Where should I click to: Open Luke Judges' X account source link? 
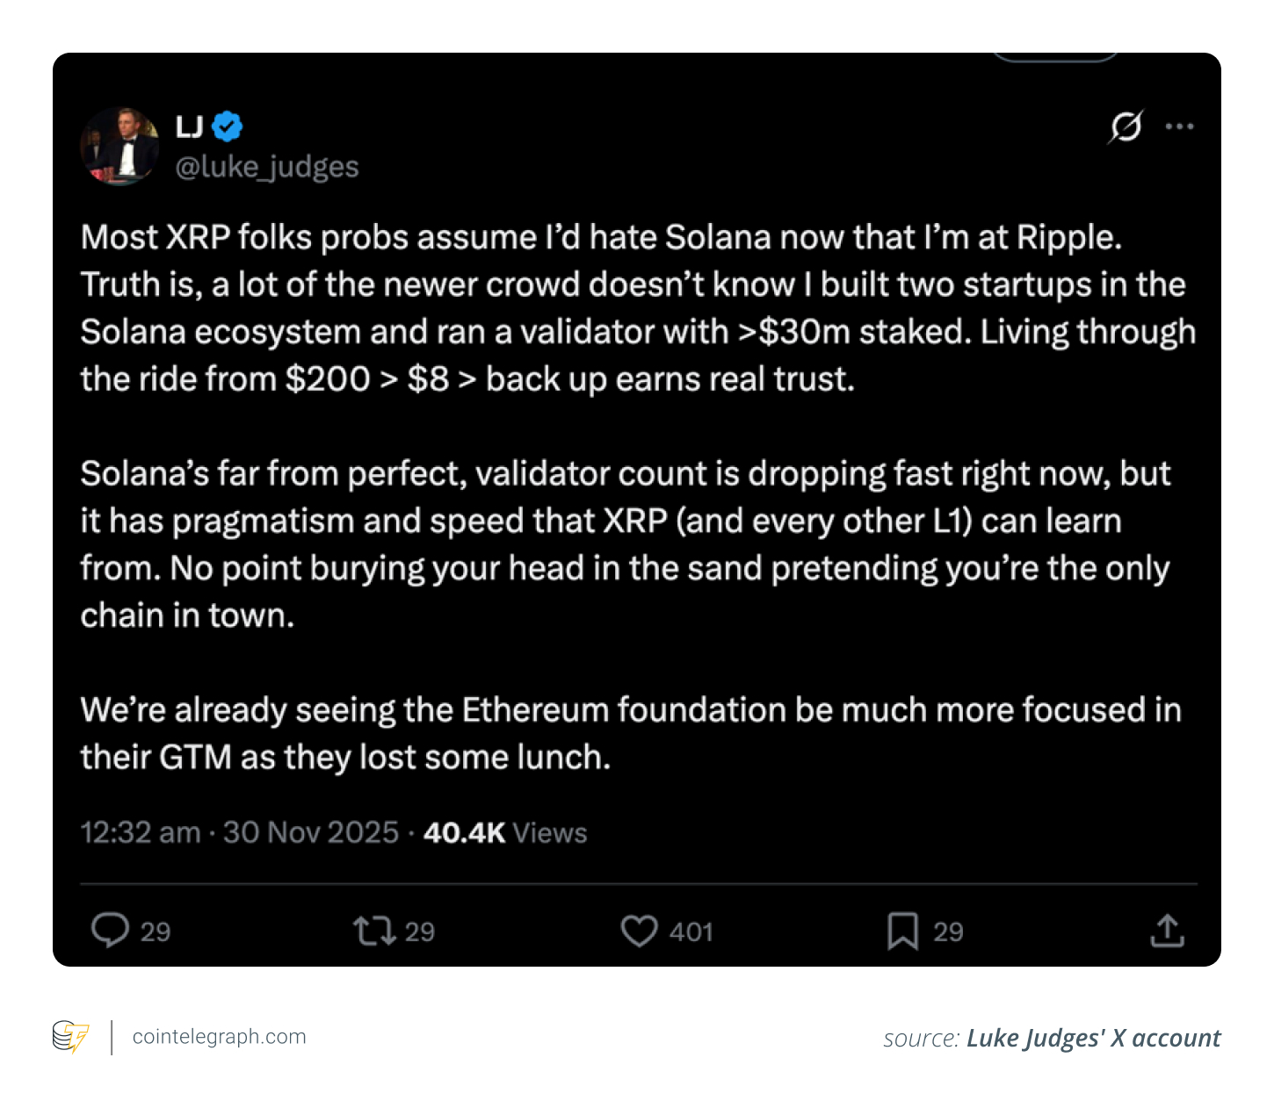tap(1093, 1038)
